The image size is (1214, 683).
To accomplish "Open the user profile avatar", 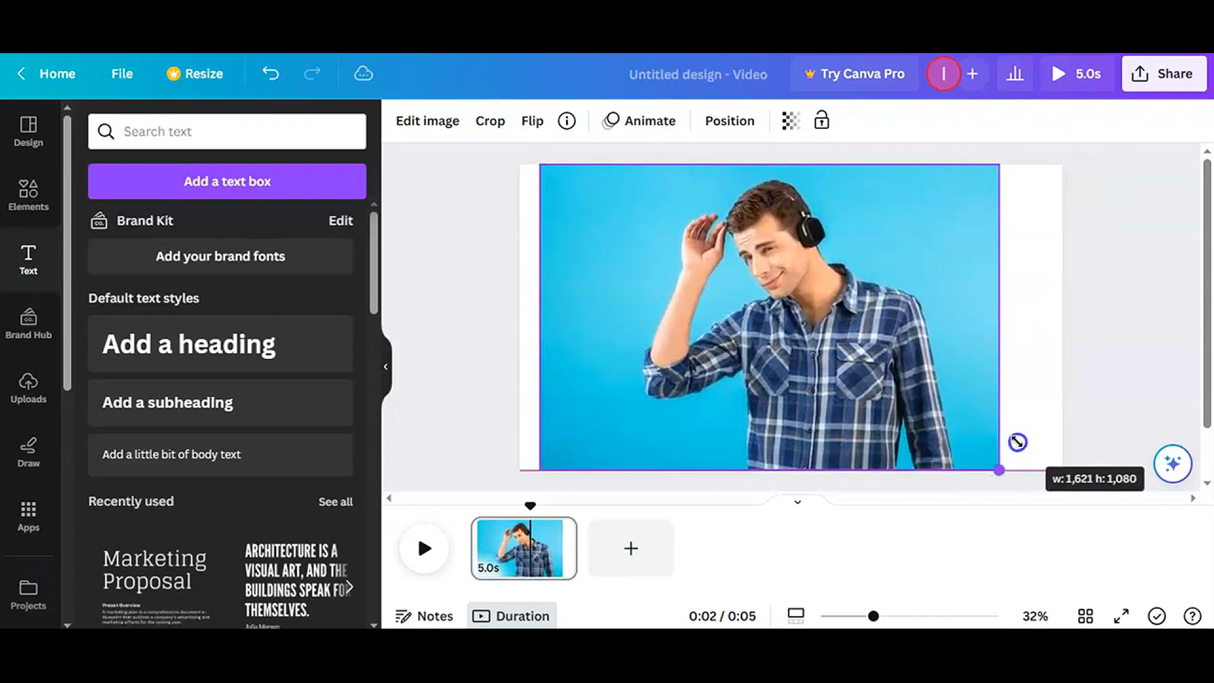I will tap(943, 74).
